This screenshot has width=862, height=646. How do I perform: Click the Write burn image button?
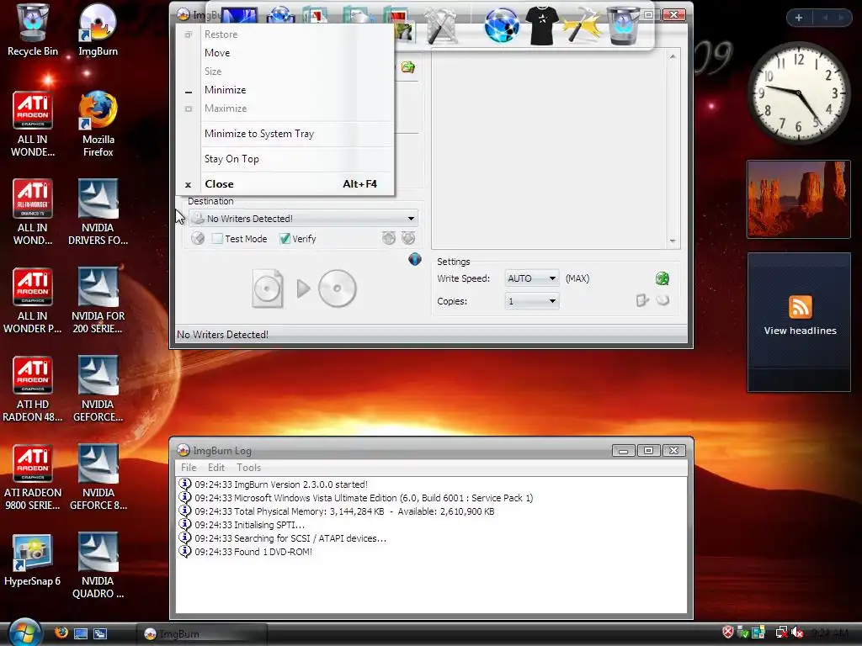pos(305,289)
